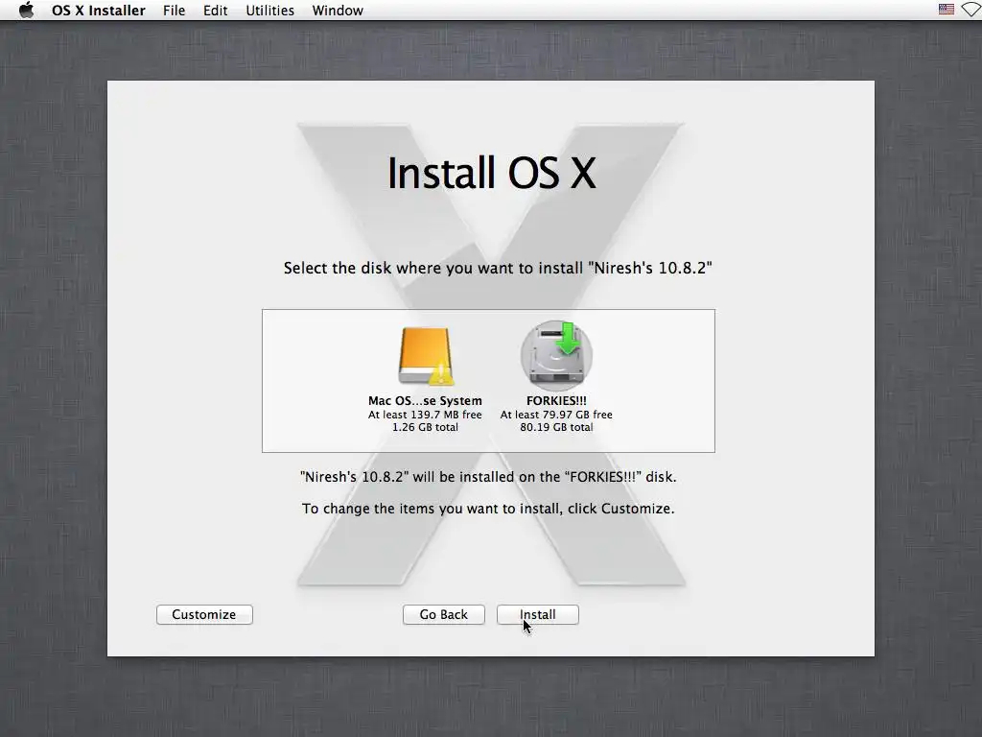982x737 pixels.
Task: Open the OS X Installer menu
Action: coord(99,11)
